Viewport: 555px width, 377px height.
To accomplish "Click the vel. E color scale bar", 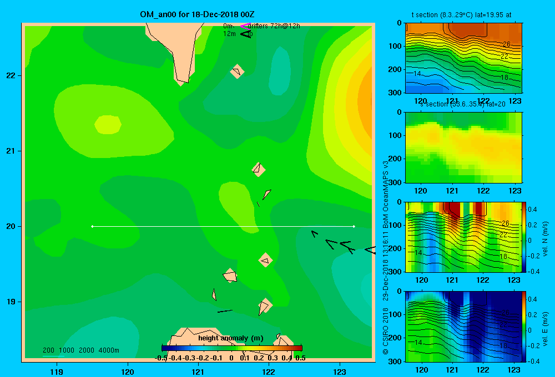I will click(524, 327).
